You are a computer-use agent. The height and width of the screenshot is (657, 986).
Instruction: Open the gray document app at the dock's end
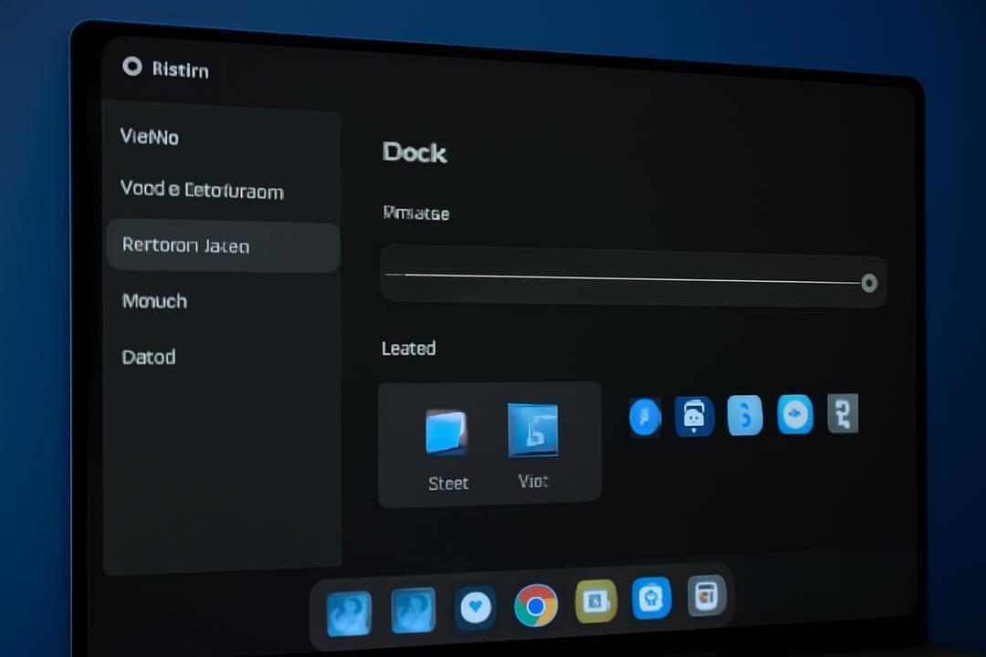(706, 595)
